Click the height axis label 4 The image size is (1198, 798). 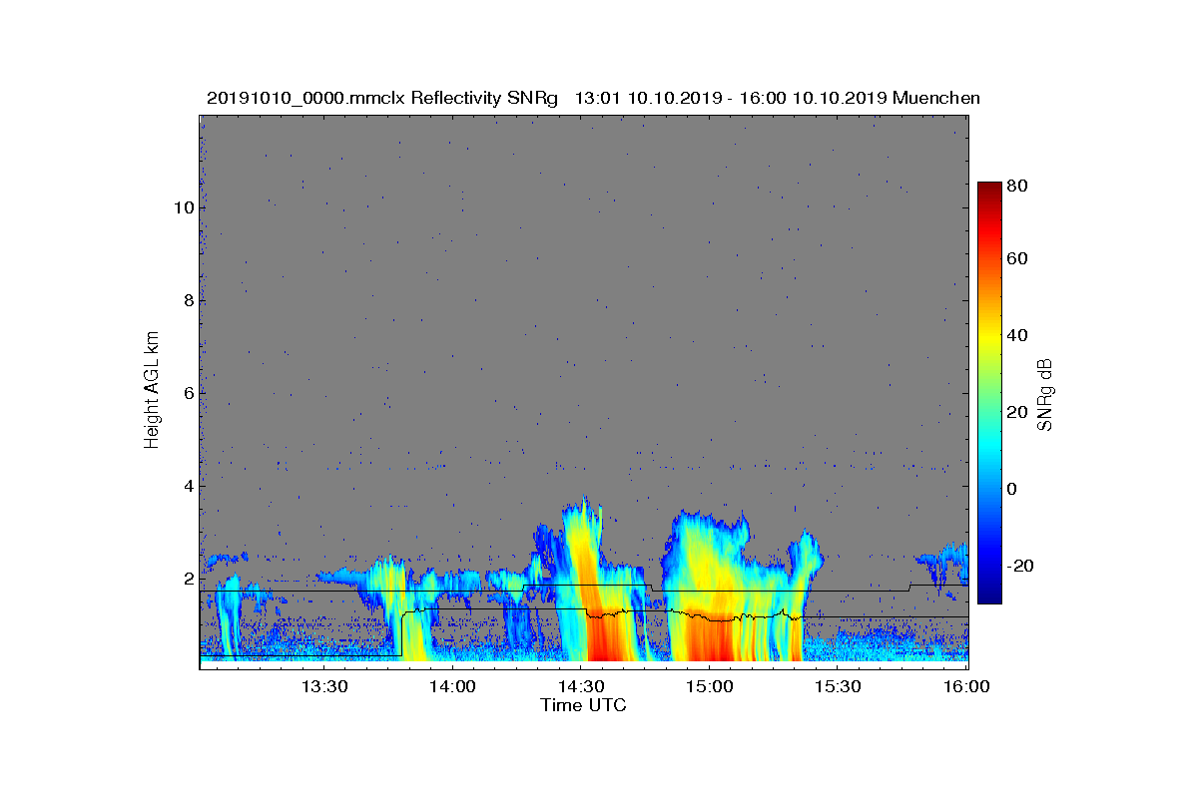tap(187, 486)
